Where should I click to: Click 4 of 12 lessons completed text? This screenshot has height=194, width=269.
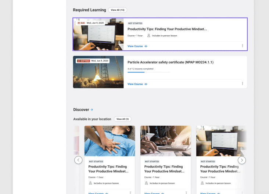pos(140,69)
